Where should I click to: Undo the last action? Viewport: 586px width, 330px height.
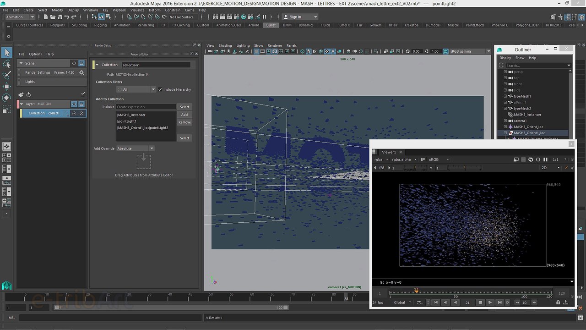pyautogui.click(x=67, y=17)
